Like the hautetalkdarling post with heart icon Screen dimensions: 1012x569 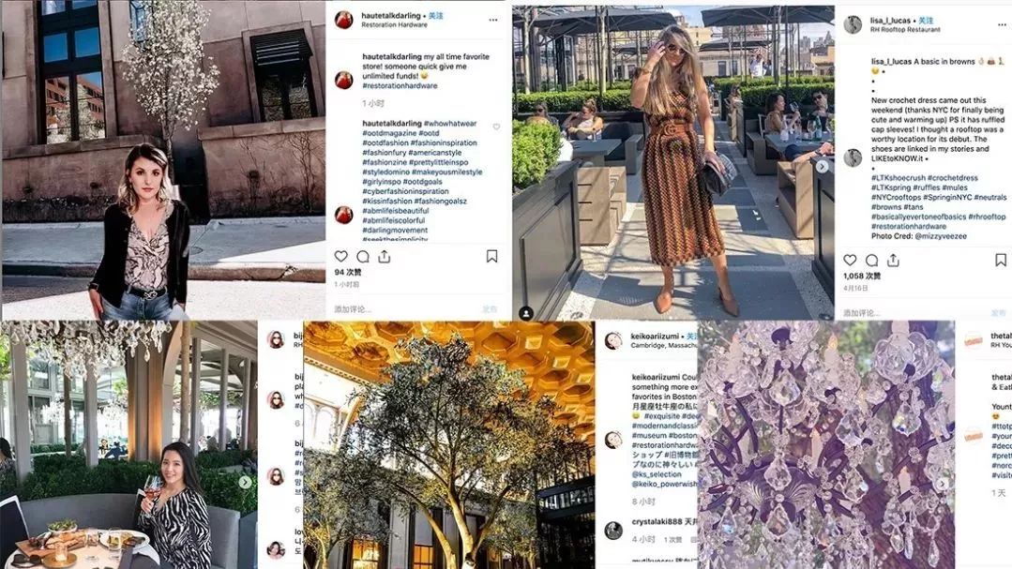pos(340,256)
